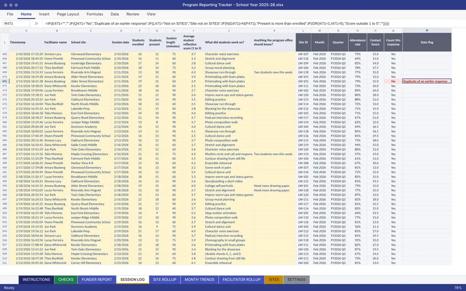This screenshot has width=466, height=291.
Task: Click the Timestamp header cell
Action: click(26, 42)
